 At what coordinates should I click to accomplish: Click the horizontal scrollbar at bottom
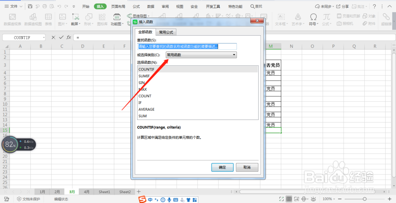(308, 192)
